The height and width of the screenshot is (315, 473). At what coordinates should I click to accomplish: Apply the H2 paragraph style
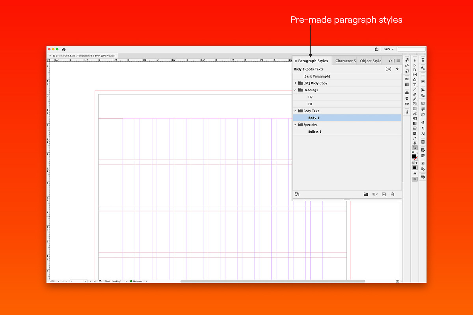pyautogui.click(x=347, y=97)
